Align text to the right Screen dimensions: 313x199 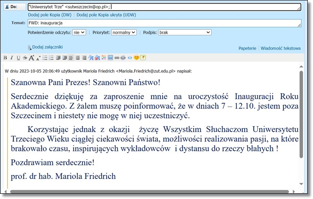(x=84, y=58)
